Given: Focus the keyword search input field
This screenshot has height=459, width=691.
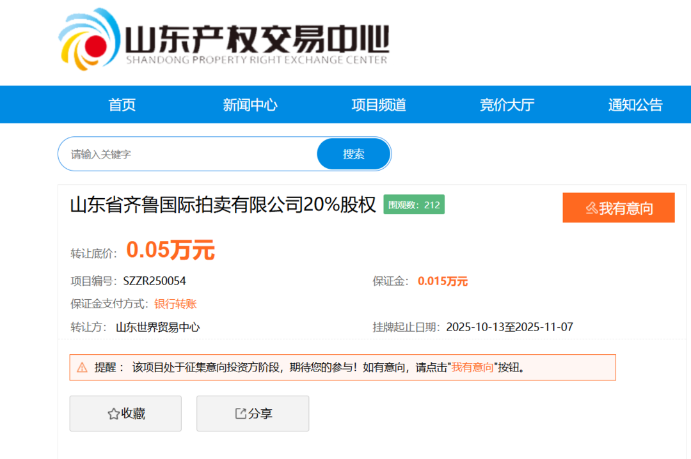Looking at the screenshot, I should tap(189, 154).
